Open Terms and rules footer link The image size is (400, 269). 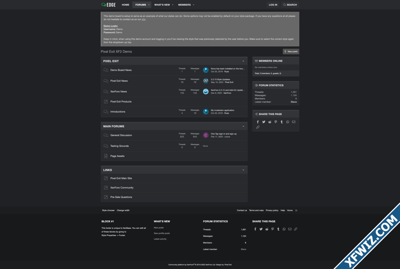coord(256,210)
